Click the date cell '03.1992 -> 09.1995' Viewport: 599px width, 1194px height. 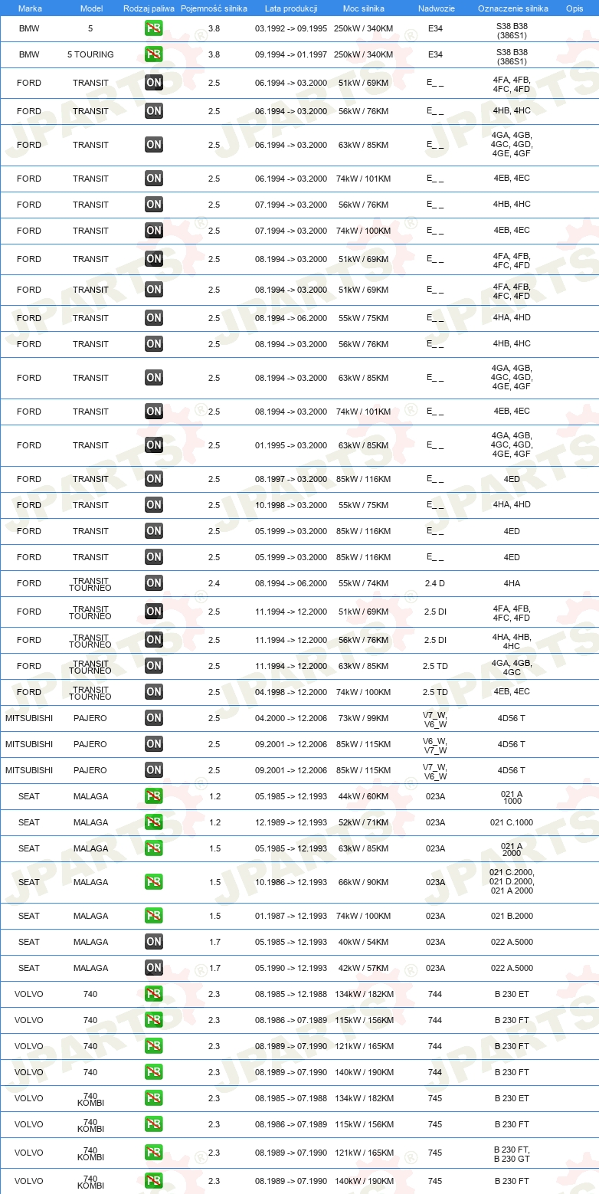click(291, 28)
